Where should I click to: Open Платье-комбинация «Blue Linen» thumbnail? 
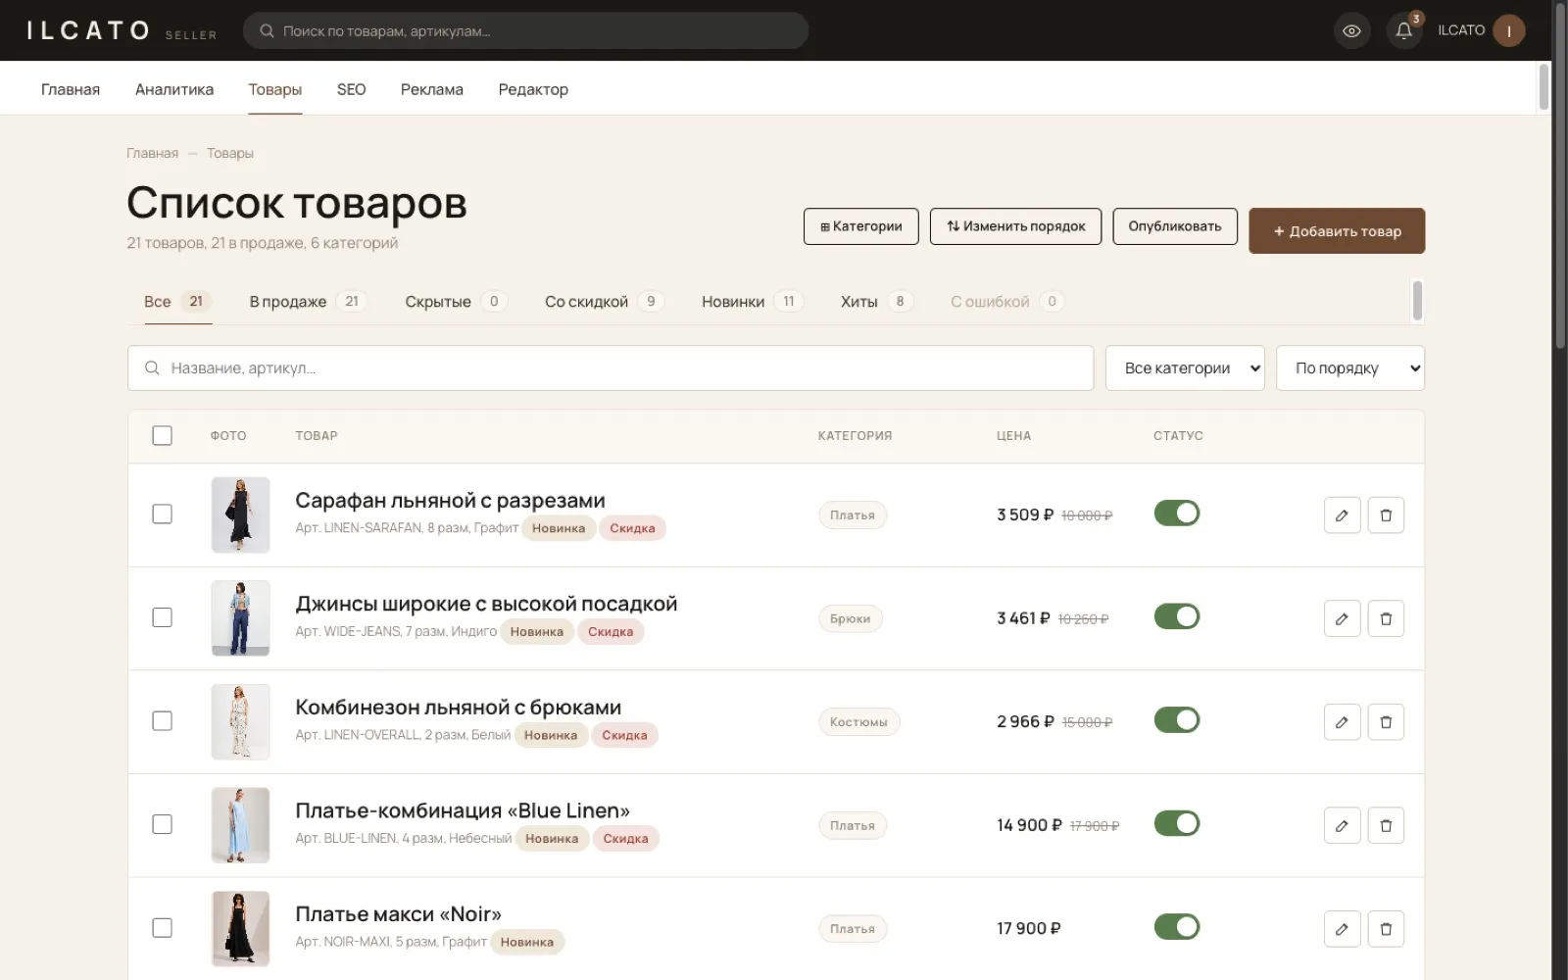click(240, 825)
